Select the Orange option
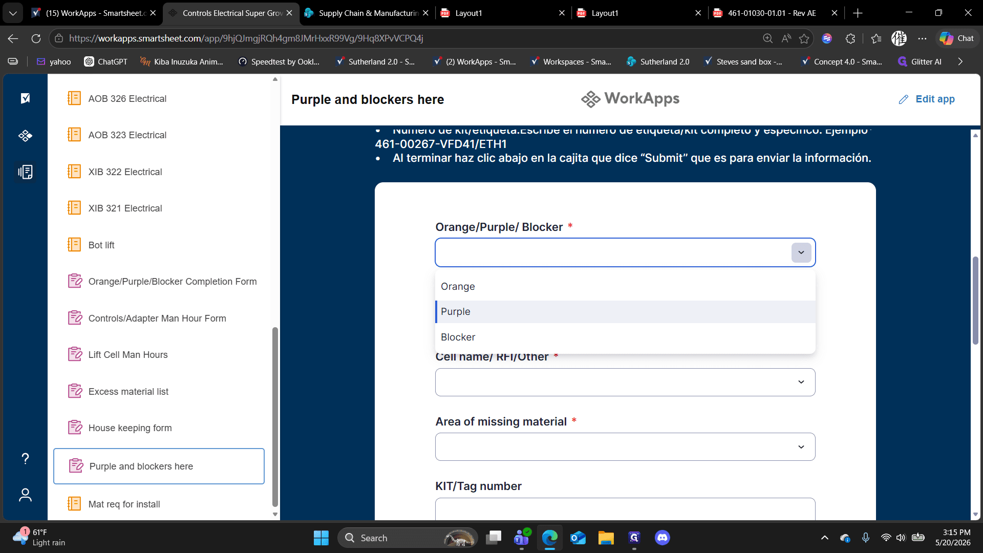The image size is (983, 553). (x=625, y=287)
